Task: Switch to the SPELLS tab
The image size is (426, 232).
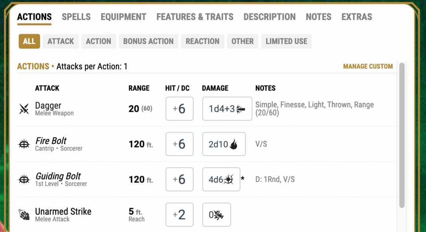Action: click(x=76, y=17)
